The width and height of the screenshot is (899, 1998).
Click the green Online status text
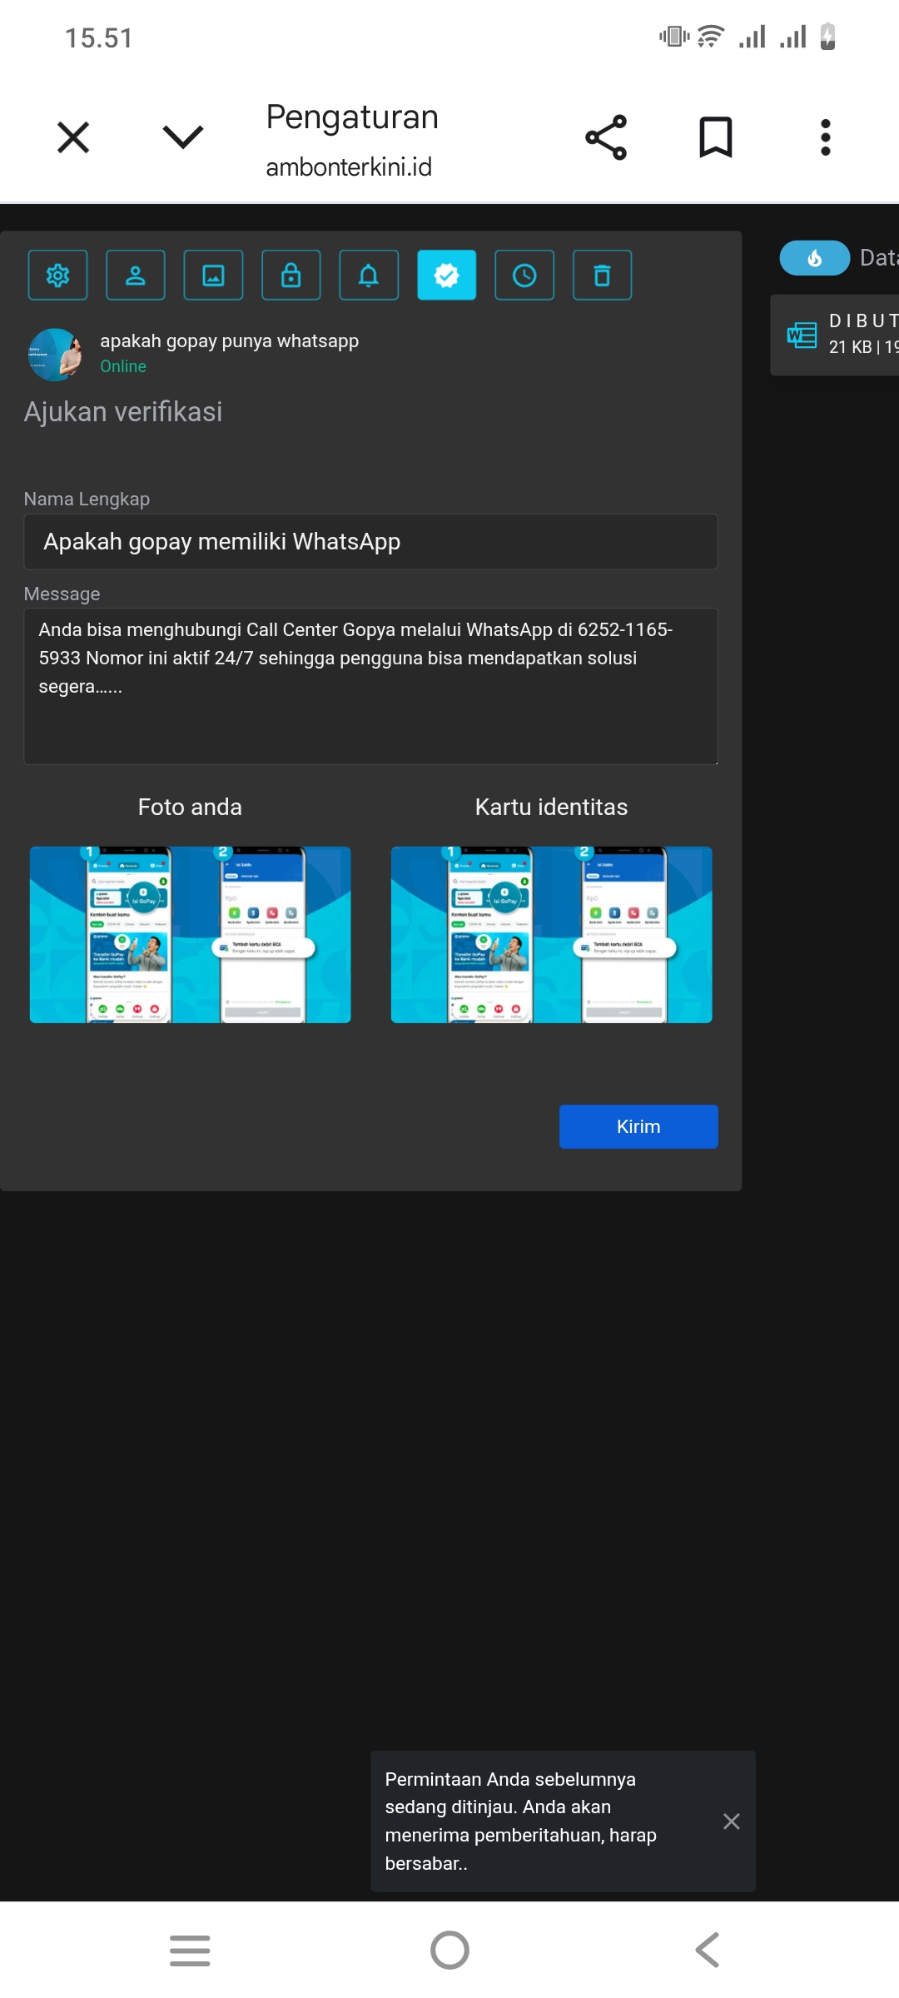[123, 366]
